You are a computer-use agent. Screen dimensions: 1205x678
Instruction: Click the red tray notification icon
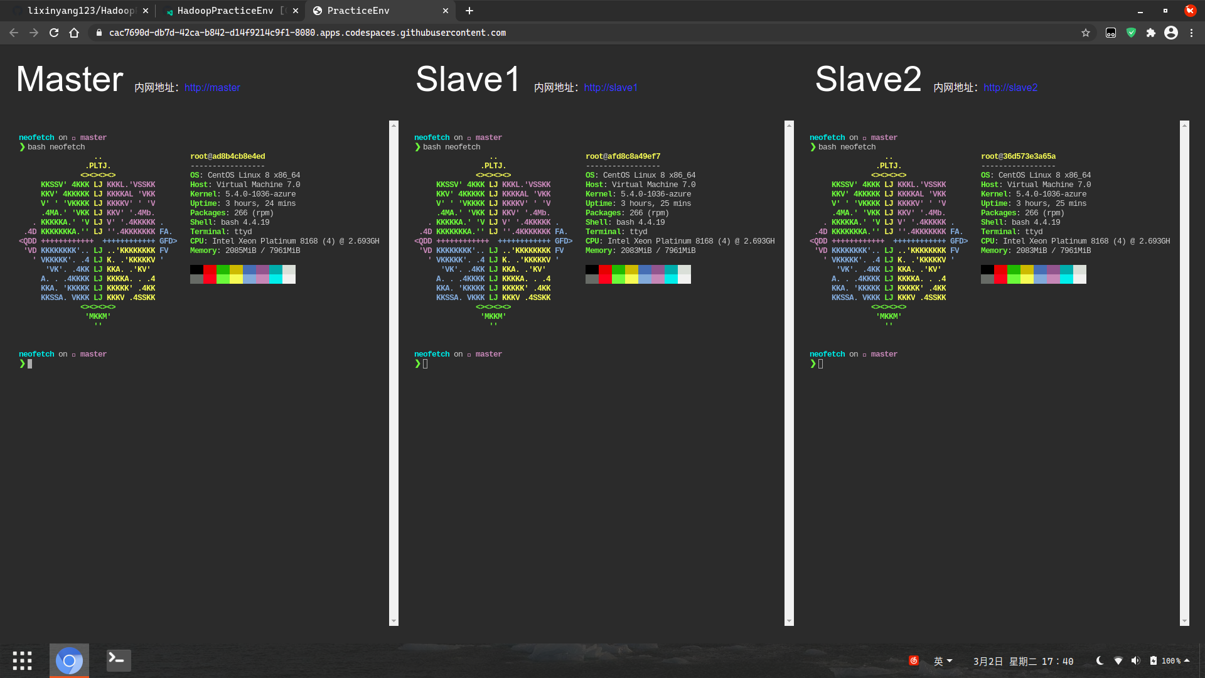click(x=914, y=660)
